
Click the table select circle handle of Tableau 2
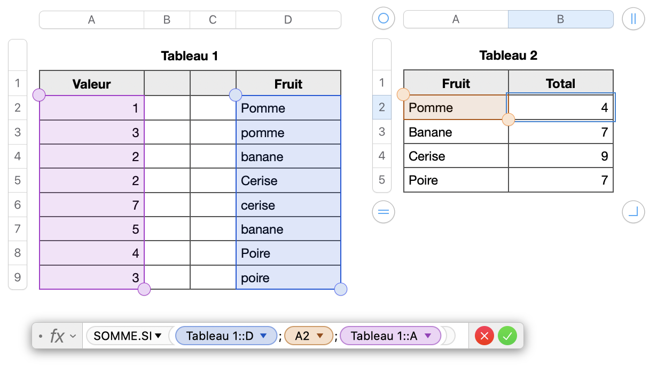point(383,19)
